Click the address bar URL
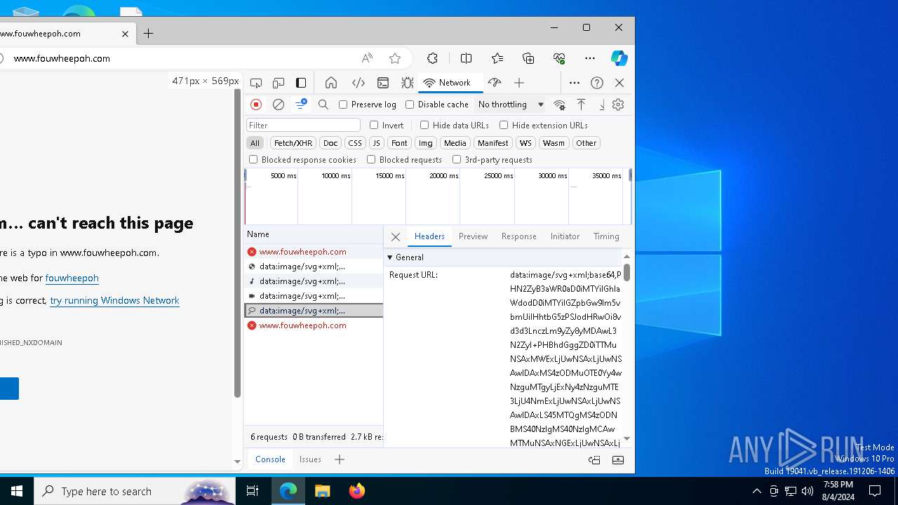 [x=62, y=58]
